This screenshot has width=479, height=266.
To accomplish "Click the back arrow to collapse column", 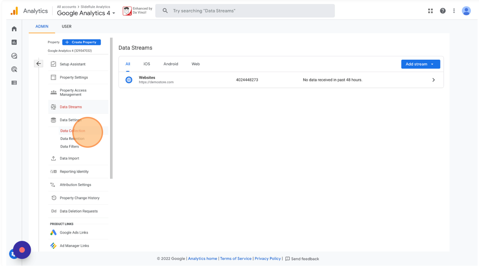I will (39, 64).
